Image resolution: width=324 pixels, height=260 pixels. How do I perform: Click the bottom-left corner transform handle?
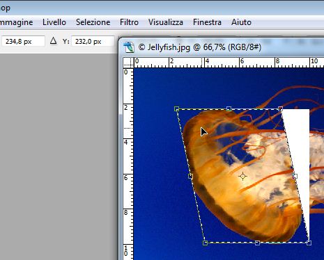205,243
